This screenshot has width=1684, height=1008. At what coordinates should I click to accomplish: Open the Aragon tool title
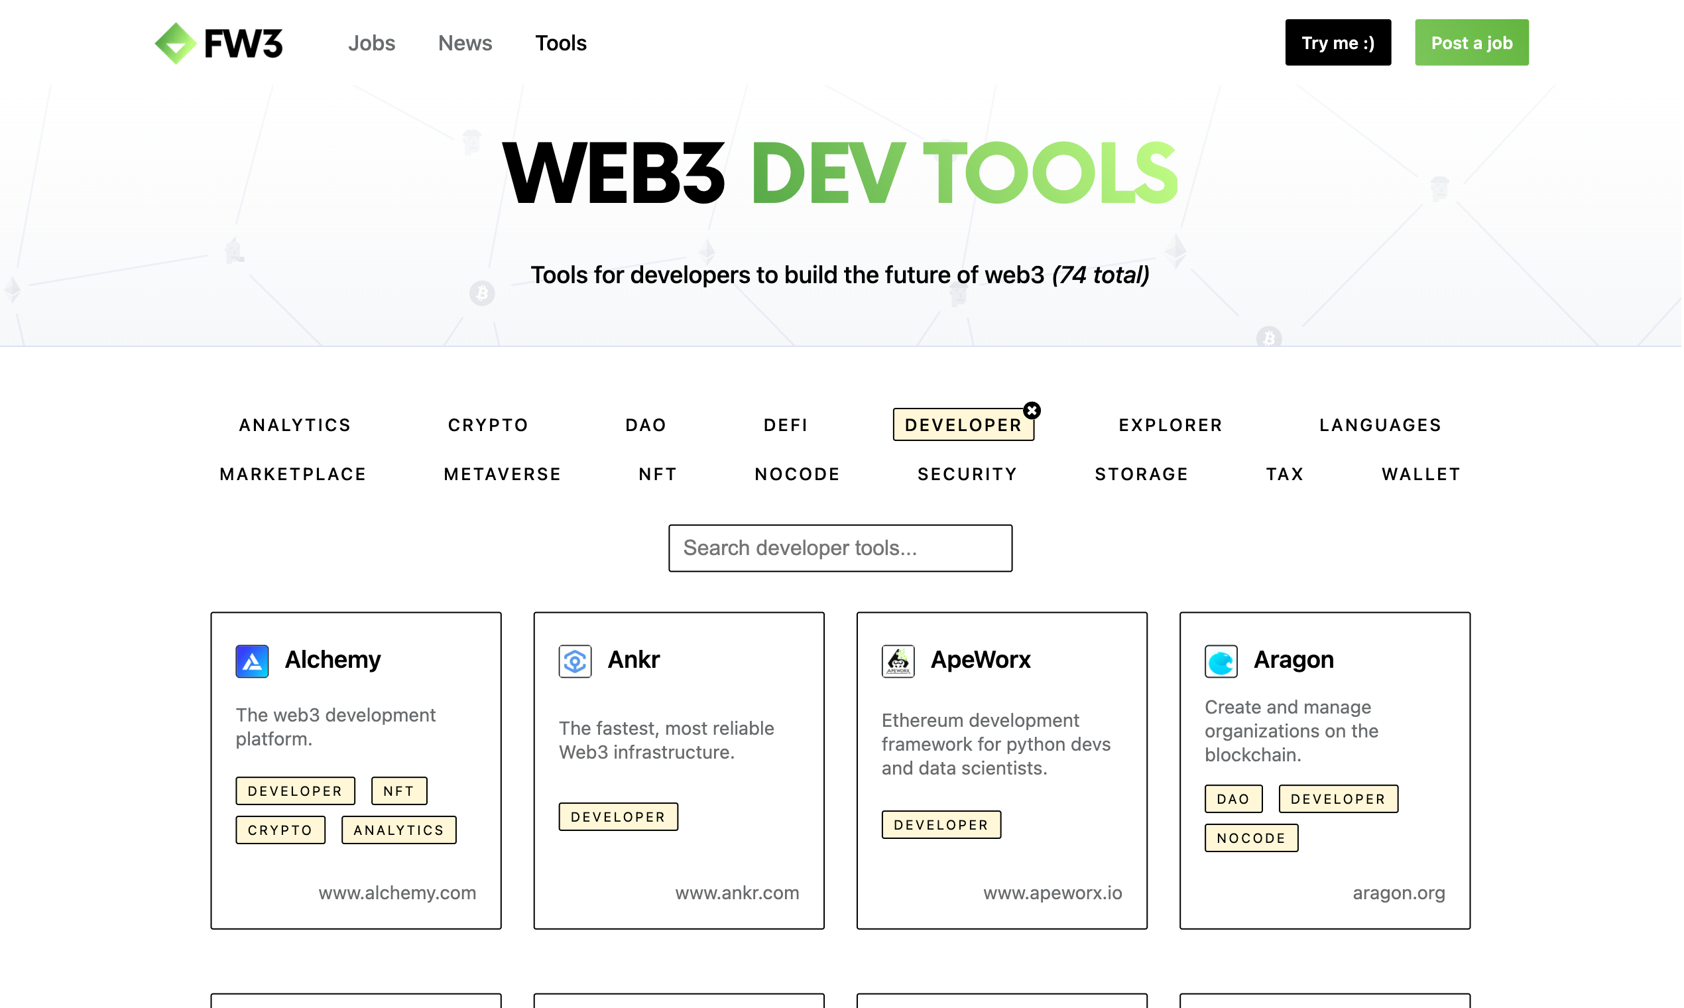tap(1293, 660)
